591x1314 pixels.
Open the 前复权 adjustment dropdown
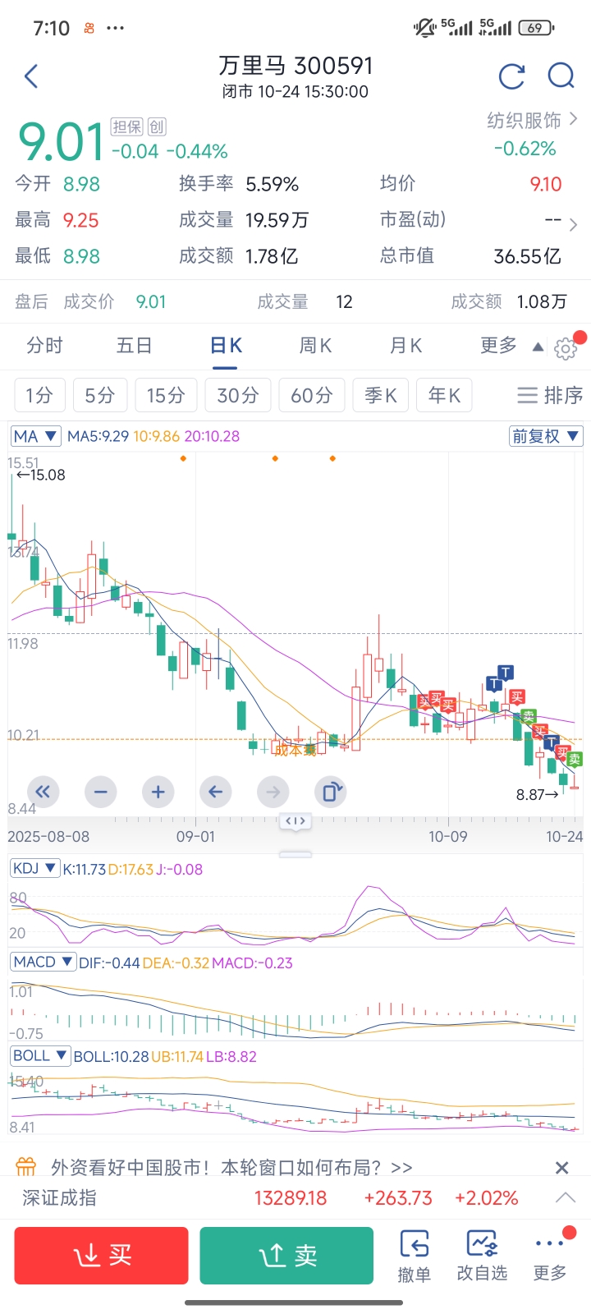click(546, 436)
